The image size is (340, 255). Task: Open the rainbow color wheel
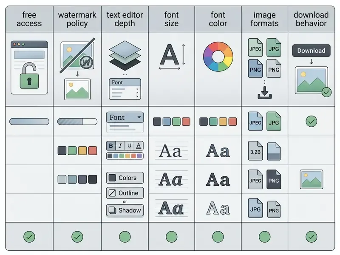218,57
